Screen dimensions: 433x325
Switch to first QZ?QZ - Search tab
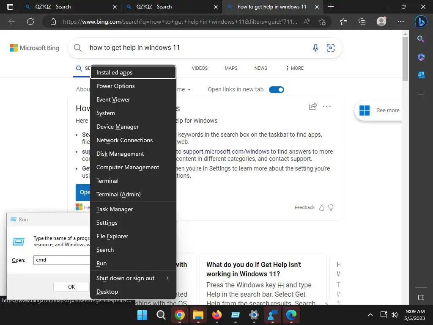[71, 7]
